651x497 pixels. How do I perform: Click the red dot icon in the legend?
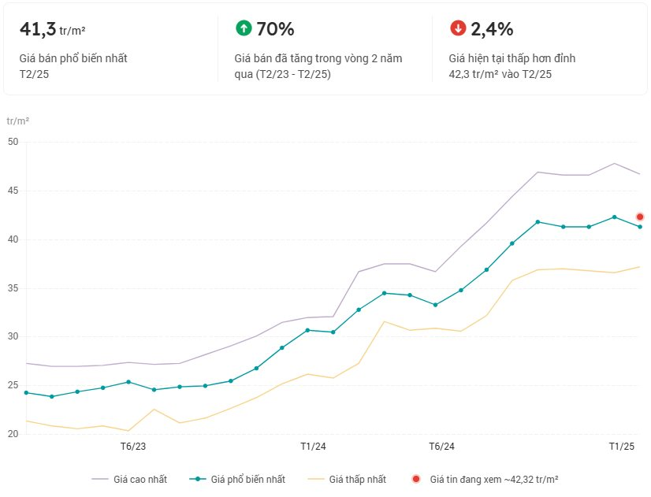point(415,479)
